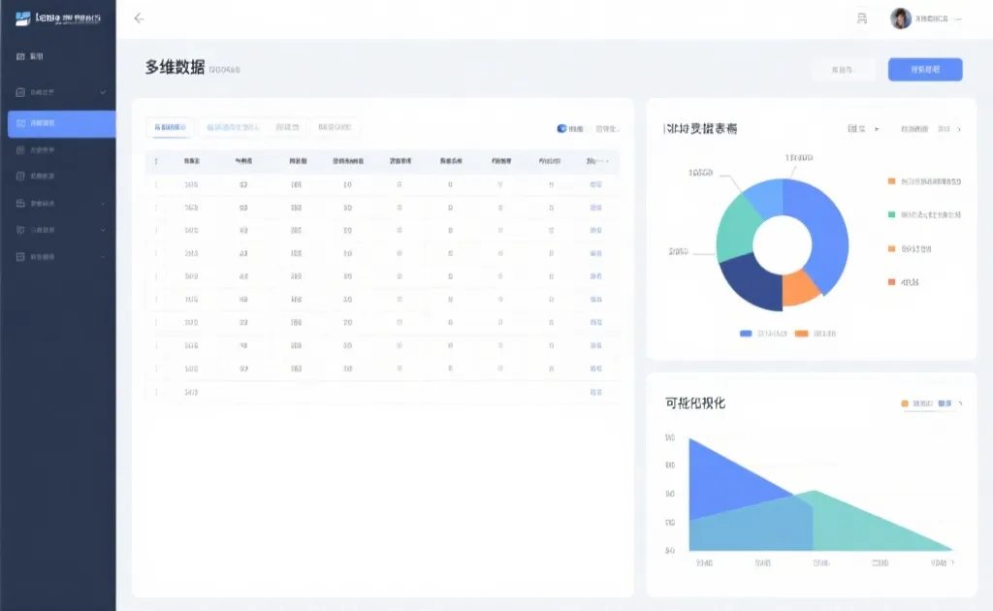Select the highlighted data overview sidebar icon
The height and width of the screenshot is (611, 993).
(x=21, y=123)
